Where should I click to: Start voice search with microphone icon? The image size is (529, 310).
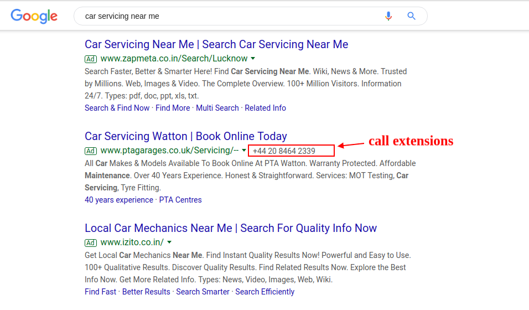388,16
